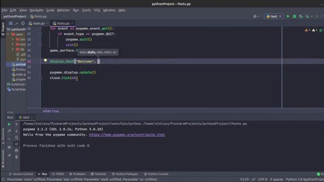Open the user account dropdown in toolbar
The height and width of the screenshot is (182, 324).
click(256, 16)
